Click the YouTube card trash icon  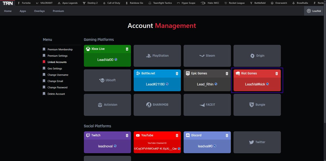(x=177, y=135)
